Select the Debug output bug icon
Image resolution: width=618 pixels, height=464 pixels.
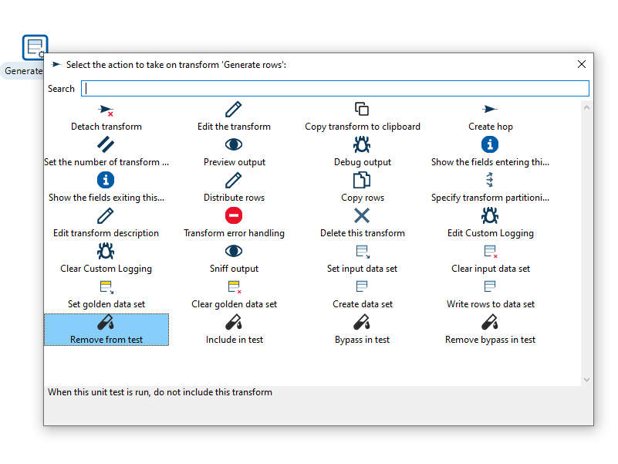click(362, 144)
